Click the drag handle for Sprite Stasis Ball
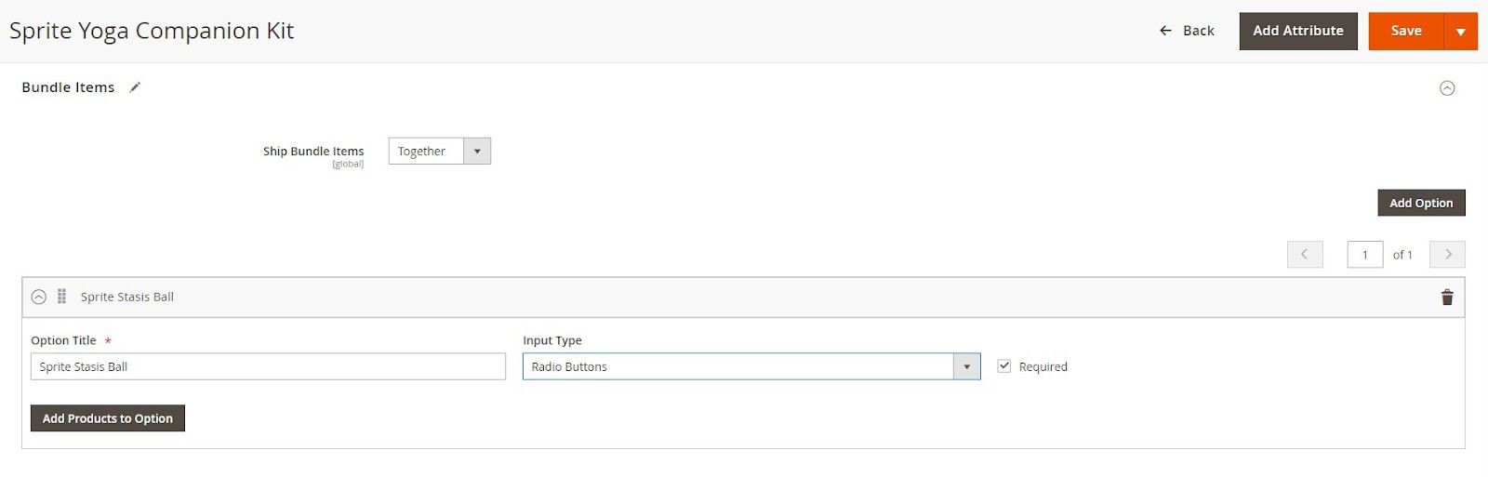 coord(61,297)
